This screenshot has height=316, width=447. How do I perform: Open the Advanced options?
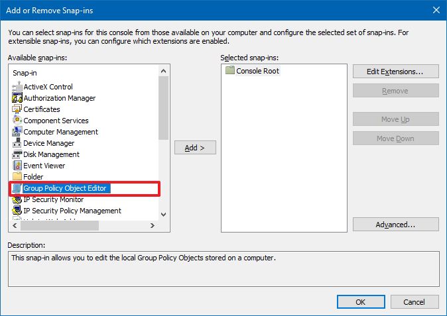click(396, 225)
